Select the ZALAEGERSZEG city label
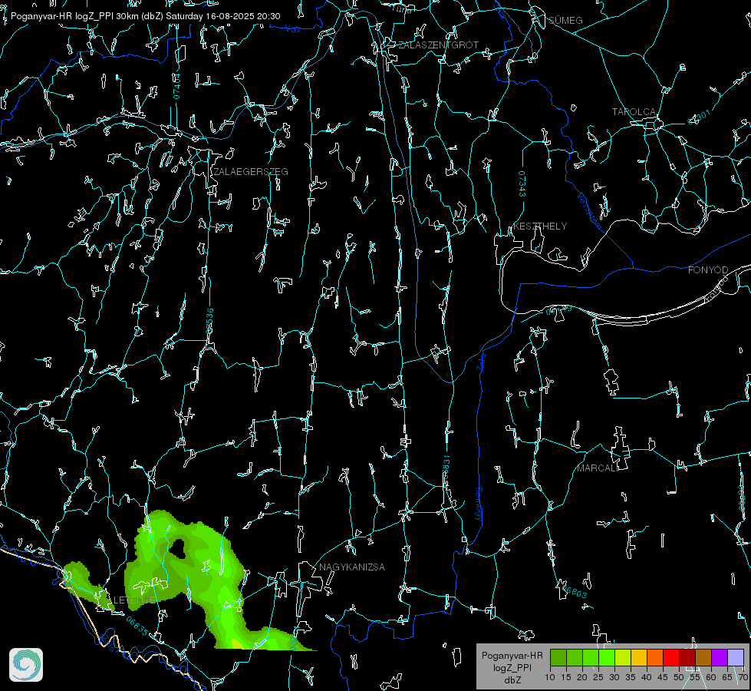 (x=251, y=172)
